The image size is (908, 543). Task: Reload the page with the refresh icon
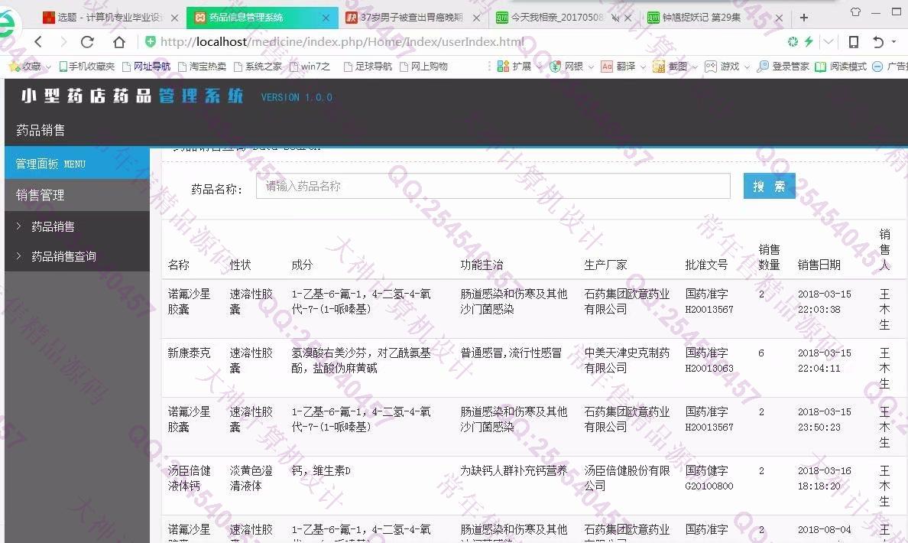(87, 42)
